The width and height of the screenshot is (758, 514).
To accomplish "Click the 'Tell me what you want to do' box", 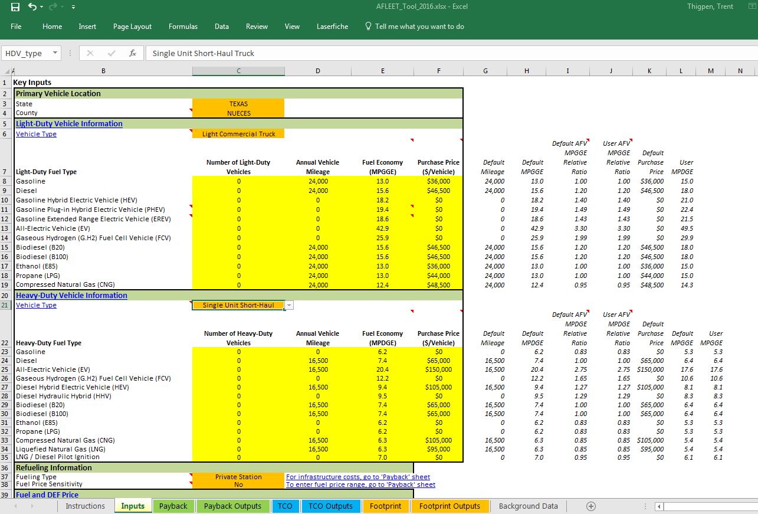I will pos(414,27).
